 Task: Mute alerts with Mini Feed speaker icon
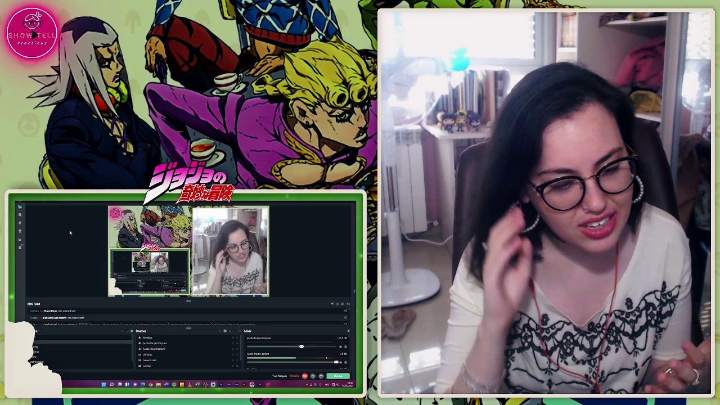(348, 304)
